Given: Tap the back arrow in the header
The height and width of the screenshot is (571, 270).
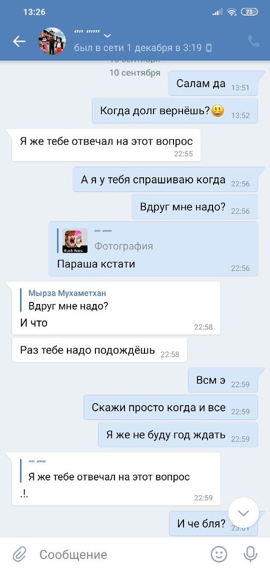Looking at the screenshot, I should [19, 42].
